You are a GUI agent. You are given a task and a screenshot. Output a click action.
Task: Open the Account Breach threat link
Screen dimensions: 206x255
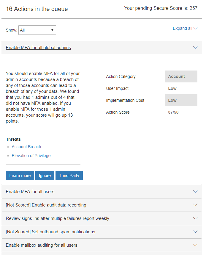pyautogui.click(x=26, y=147)
